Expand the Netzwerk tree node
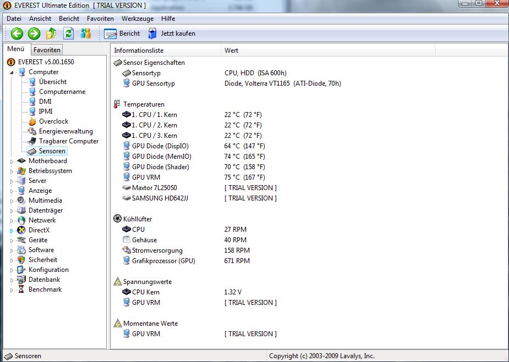509x362 pixels. (12, 221)
